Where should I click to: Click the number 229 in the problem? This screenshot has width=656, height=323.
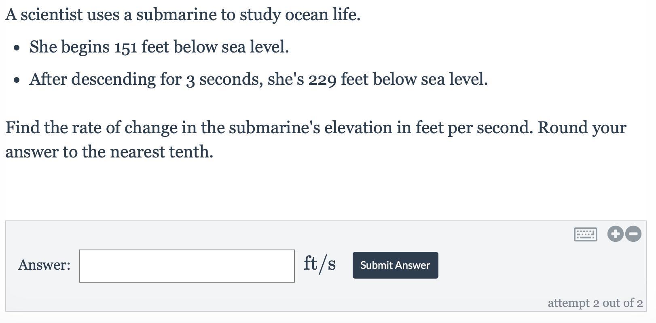322,80
